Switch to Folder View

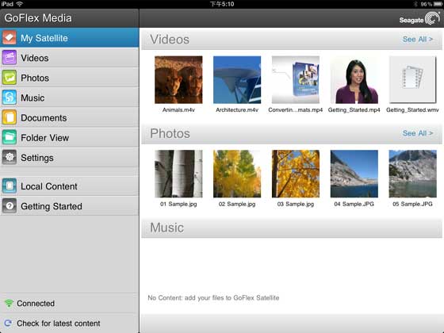70,138
